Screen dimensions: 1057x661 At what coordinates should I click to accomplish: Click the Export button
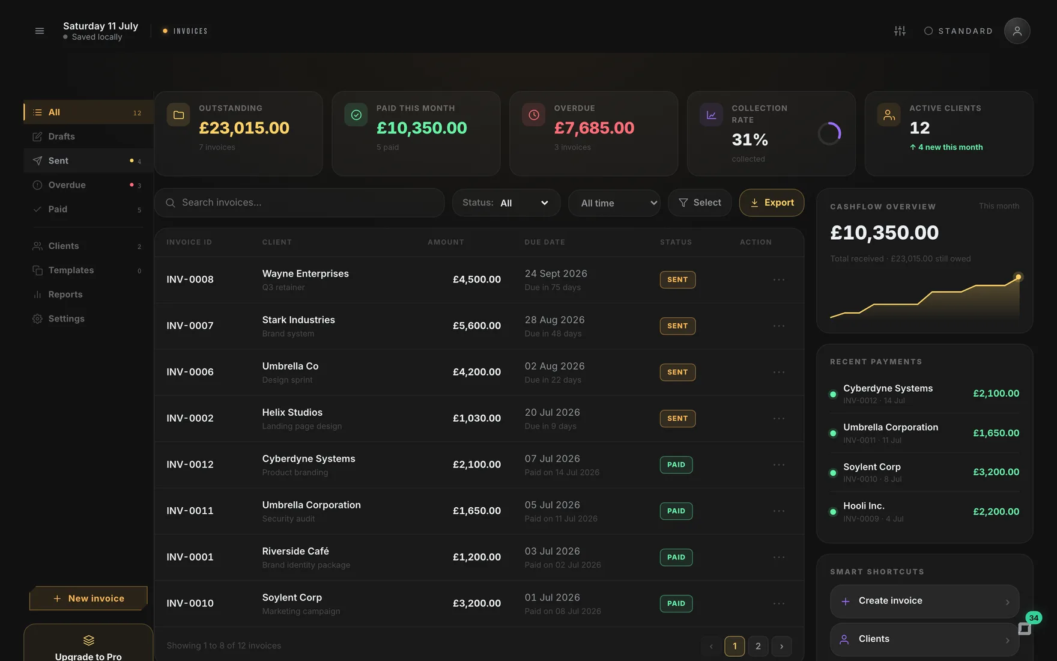(x=772, y=203)
